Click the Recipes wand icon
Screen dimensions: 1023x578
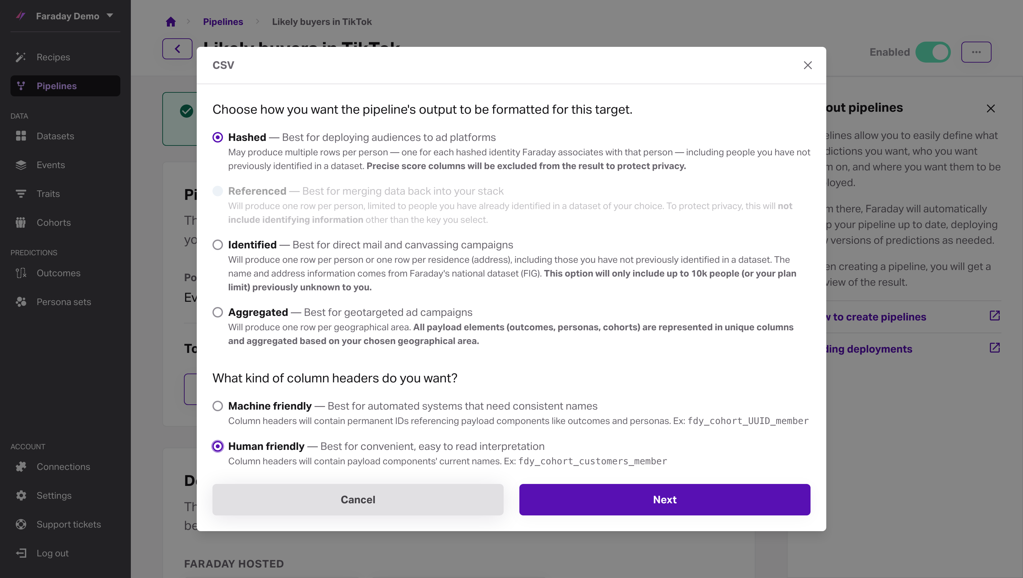point(21,57)
